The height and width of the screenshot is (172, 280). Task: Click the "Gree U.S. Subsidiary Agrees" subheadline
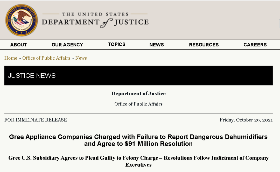pyautogui.click(x=138, y=161)
